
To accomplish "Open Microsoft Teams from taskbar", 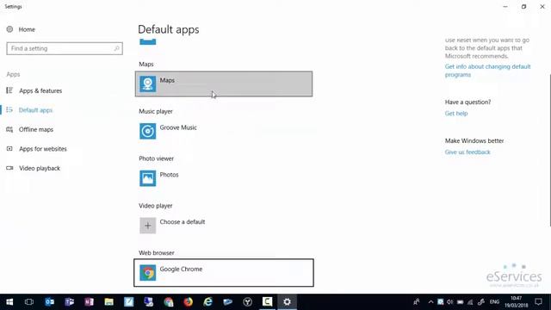I will tap(69, 301).
